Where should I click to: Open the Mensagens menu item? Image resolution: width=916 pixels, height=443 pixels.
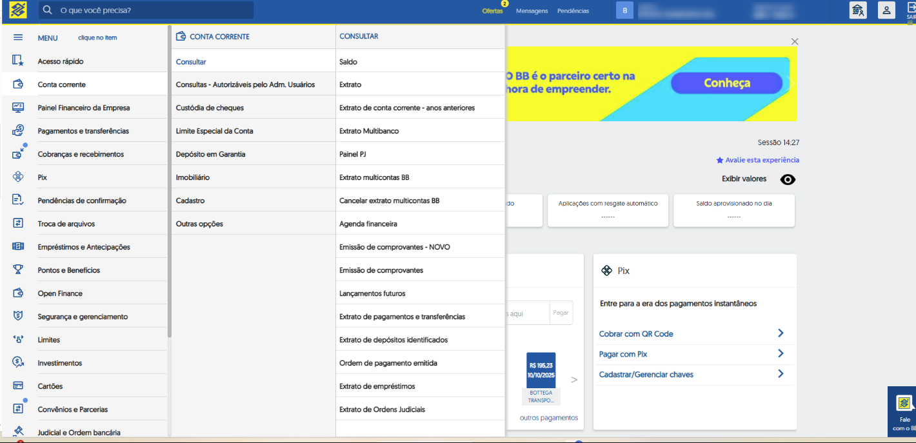[532, 10]
